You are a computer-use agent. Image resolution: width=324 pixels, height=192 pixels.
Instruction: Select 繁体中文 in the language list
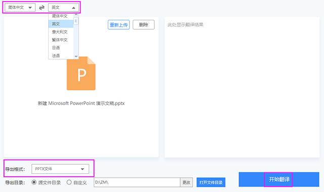pos(61,40)
